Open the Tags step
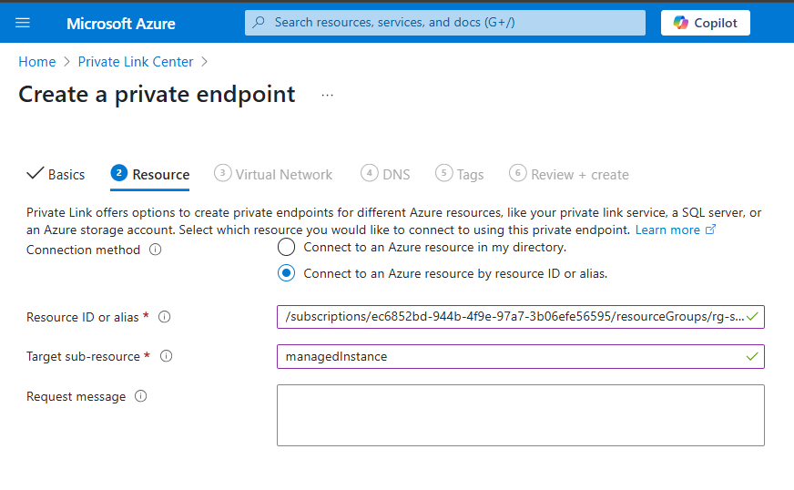Image resolution: width=794 pixels, height=490 pixels. [x=459, y=174]
